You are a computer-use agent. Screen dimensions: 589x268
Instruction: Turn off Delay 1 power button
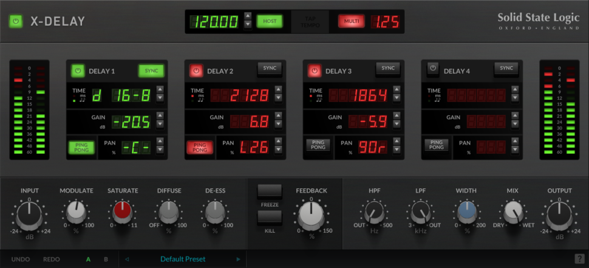point(78,70)
